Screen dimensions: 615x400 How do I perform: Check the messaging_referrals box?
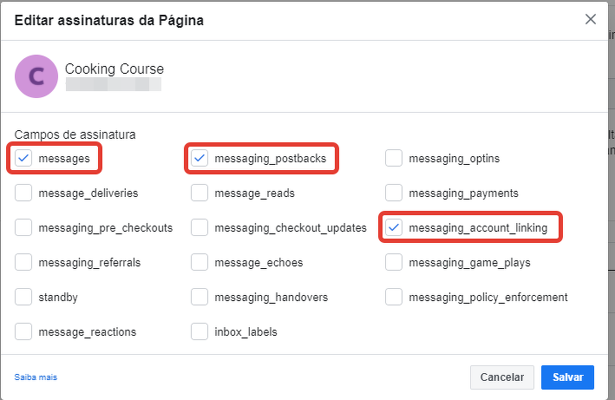click(23, 262)
